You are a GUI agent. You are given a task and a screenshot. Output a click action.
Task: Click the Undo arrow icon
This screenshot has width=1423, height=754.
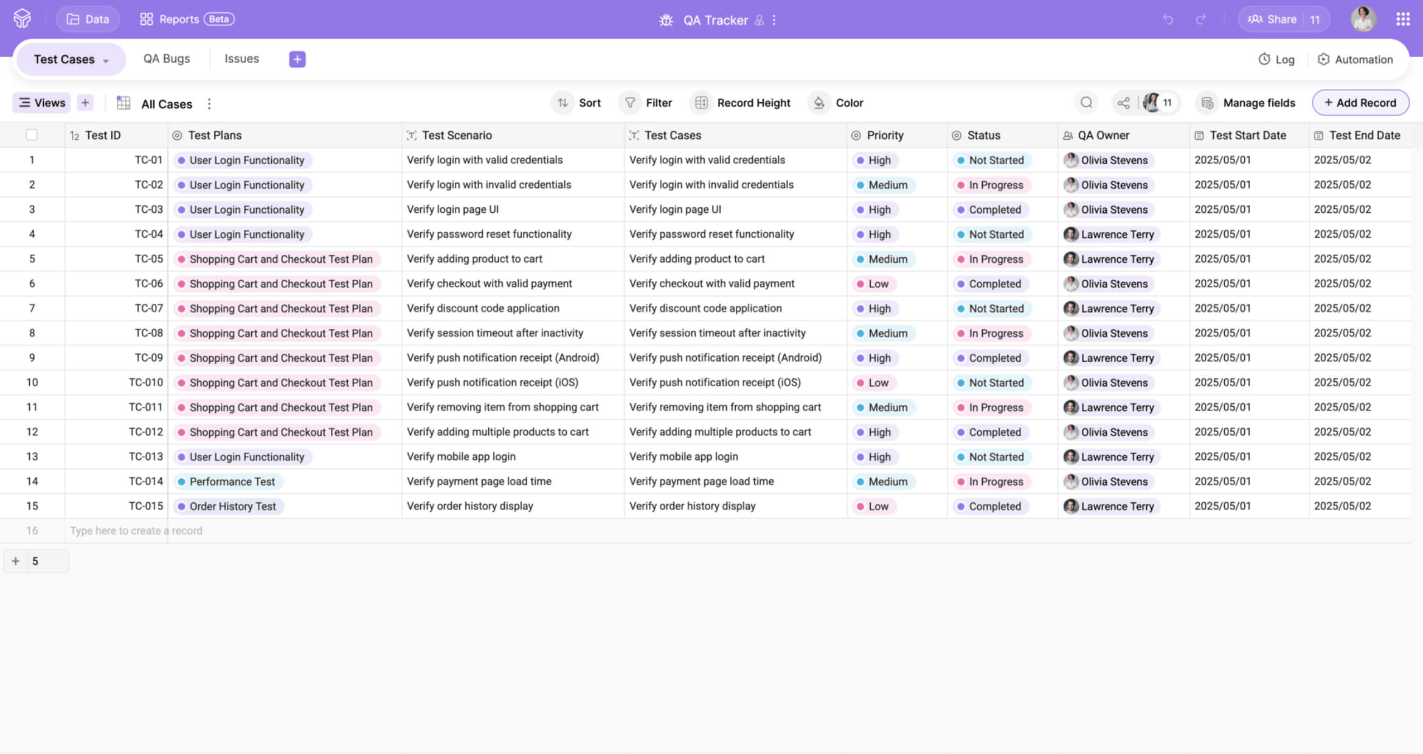click(x=1168, y=19)
